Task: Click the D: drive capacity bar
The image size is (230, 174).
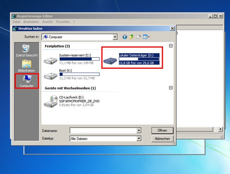Action: [139, 59]
